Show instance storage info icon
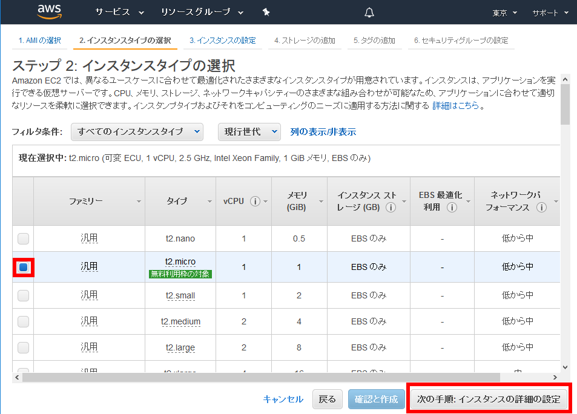The width and height of the screenshot is (577, 414). (x=391, y=208)
